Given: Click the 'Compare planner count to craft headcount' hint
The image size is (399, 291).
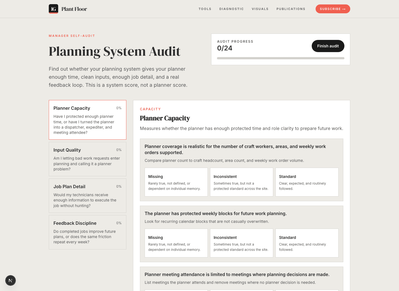Looking at the screenshot, I should click(224, 160).
